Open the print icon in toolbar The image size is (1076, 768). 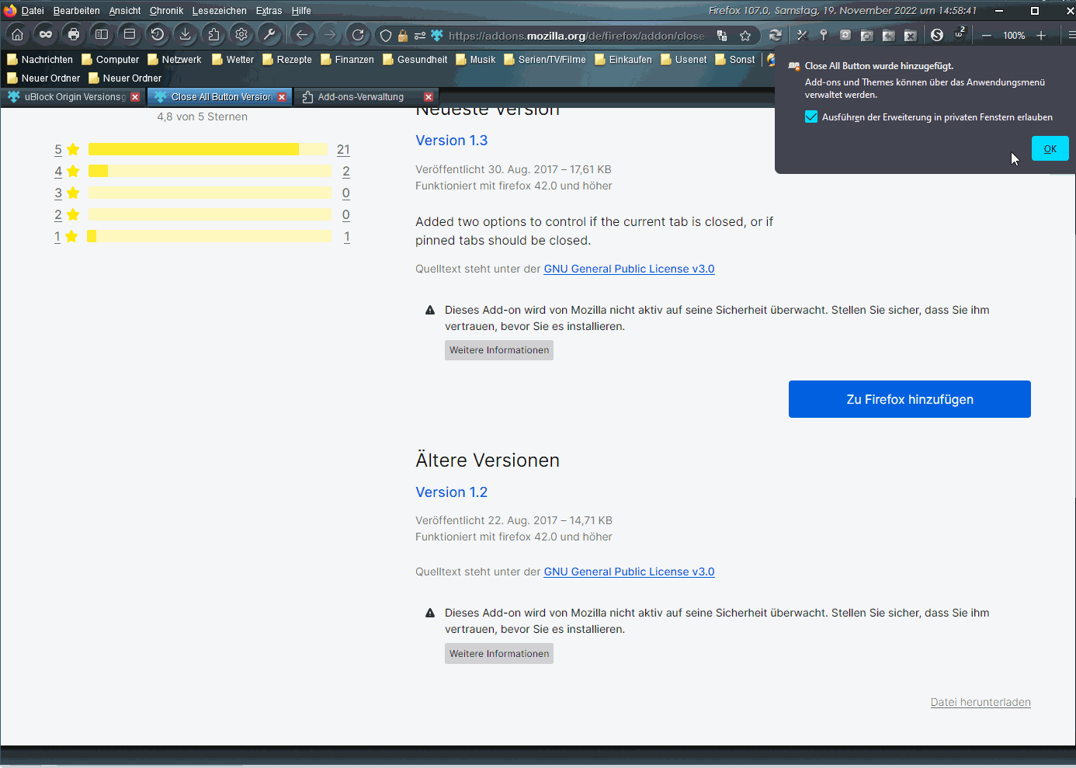point(74,35)
